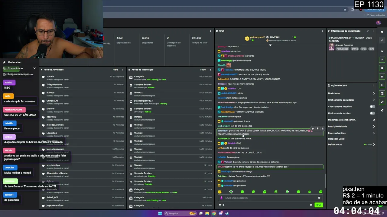Screen dimensions: 387x217
Task: Select the Portuguese tag
Action: (342, 49)
